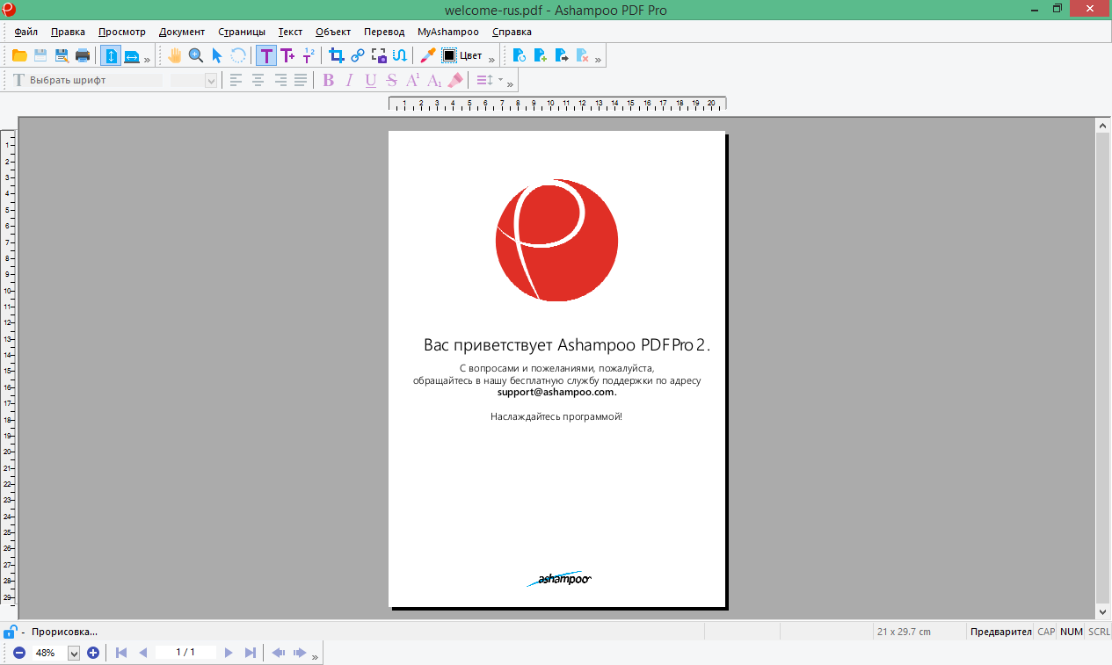Open the Текст menu
1112x665 pixels.
[x=290, y=32]
